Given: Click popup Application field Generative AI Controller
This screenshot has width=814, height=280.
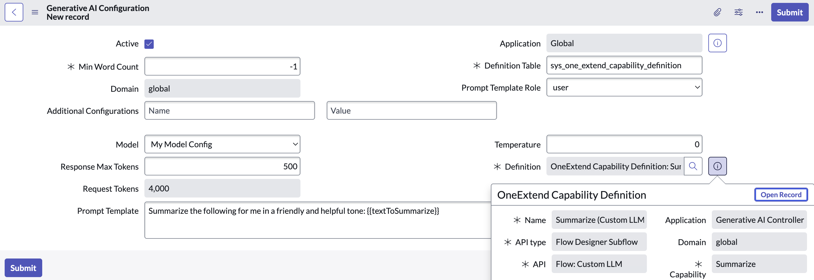Looking at the screenshot, I should click(759, 220).
